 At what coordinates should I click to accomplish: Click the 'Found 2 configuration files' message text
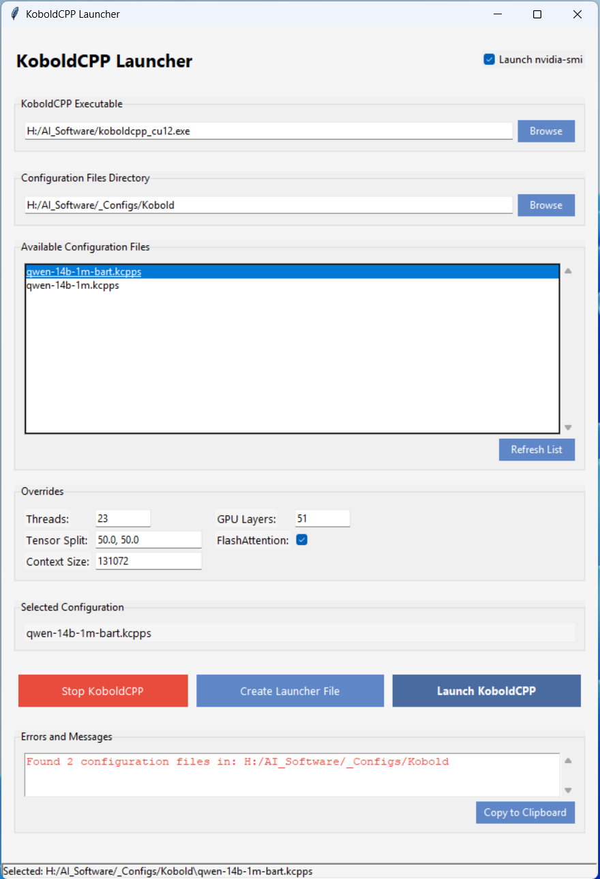point(237,762)
